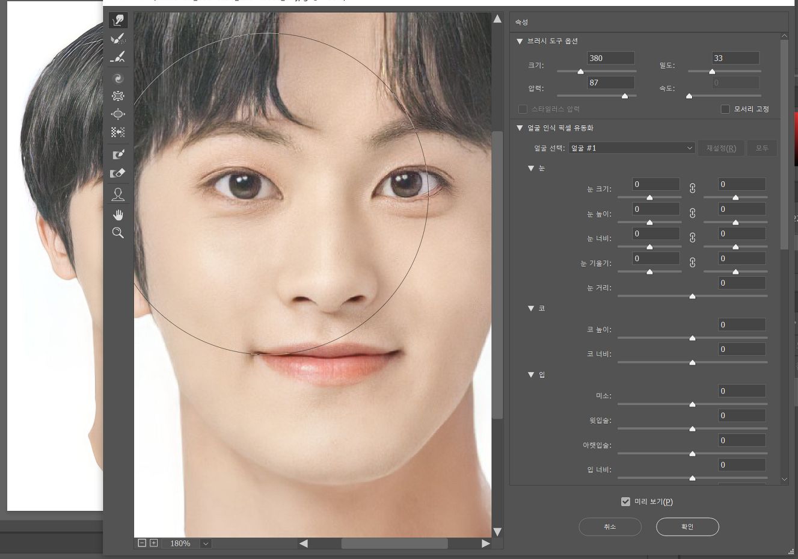Open the 얼굴 선택 dropdown
This screenshot has width=798, height=559.
pos(631,148)
